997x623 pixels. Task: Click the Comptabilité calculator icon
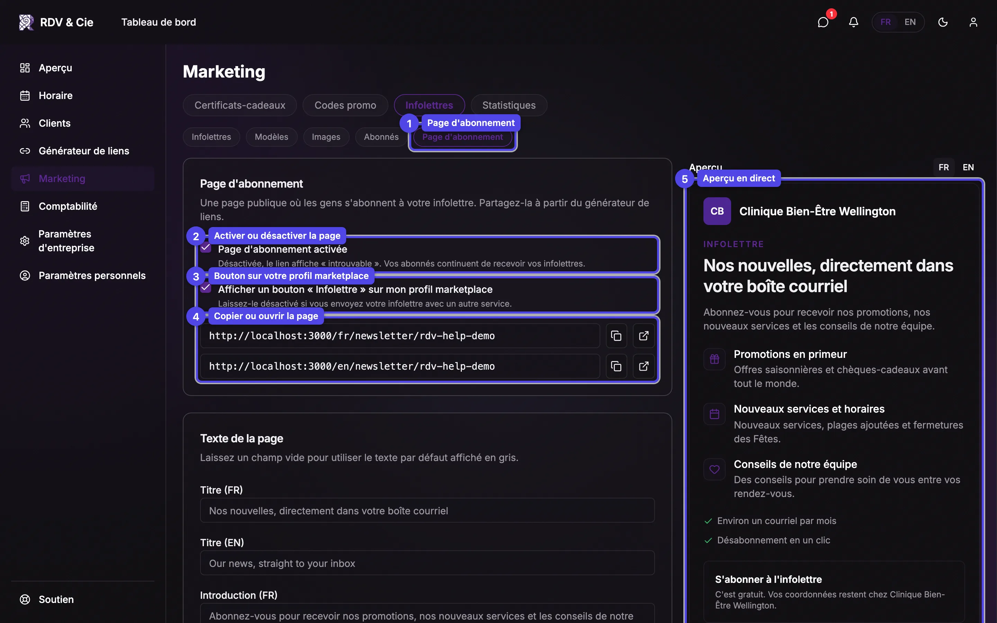pyautogui.click(x=25, y=206)
